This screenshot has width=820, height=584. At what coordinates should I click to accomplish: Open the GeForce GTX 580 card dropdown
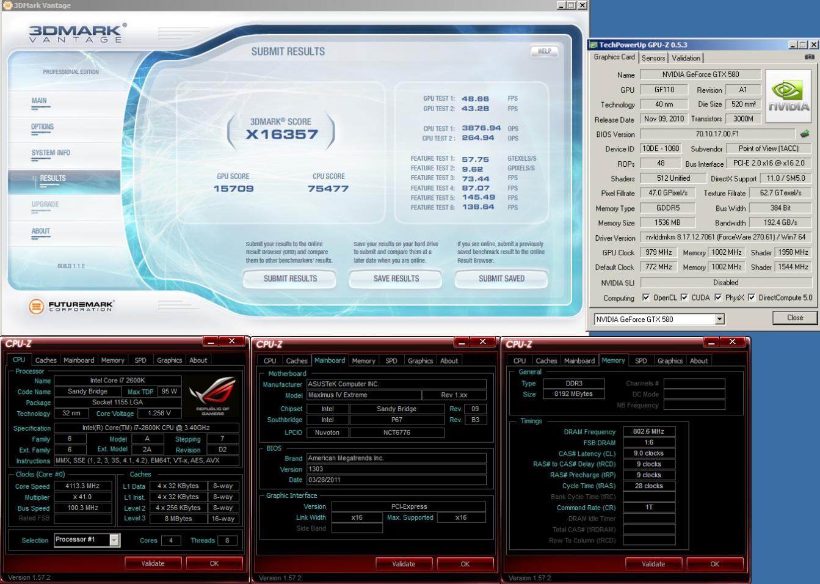pos(720,319)
